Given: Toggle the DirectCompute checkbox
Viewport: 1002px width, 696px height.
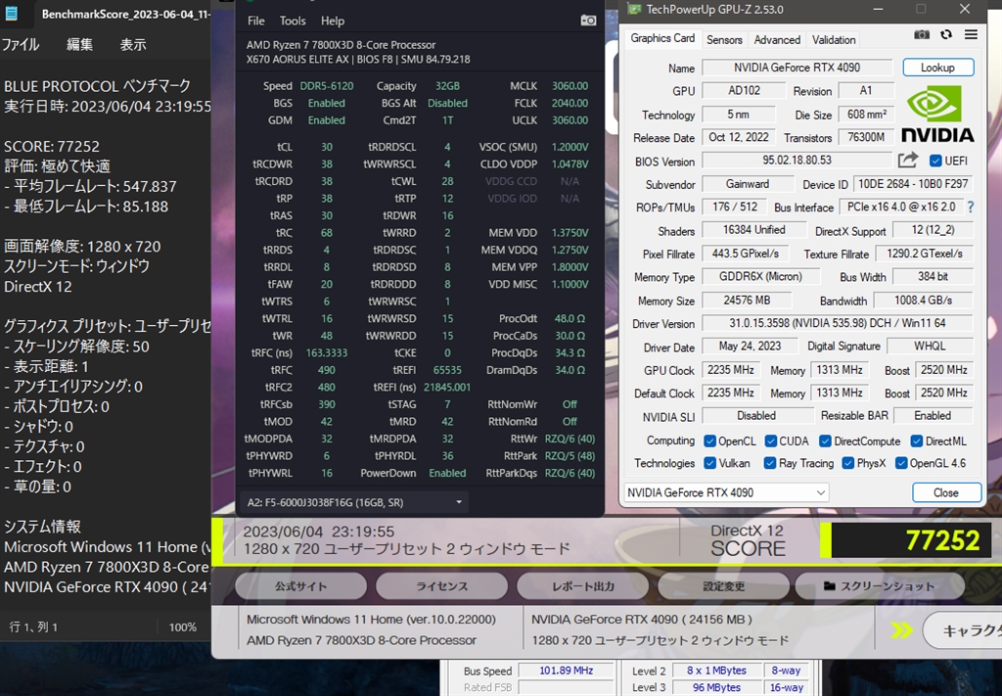Looking at the screenshot, I should [x=825, y=441].
